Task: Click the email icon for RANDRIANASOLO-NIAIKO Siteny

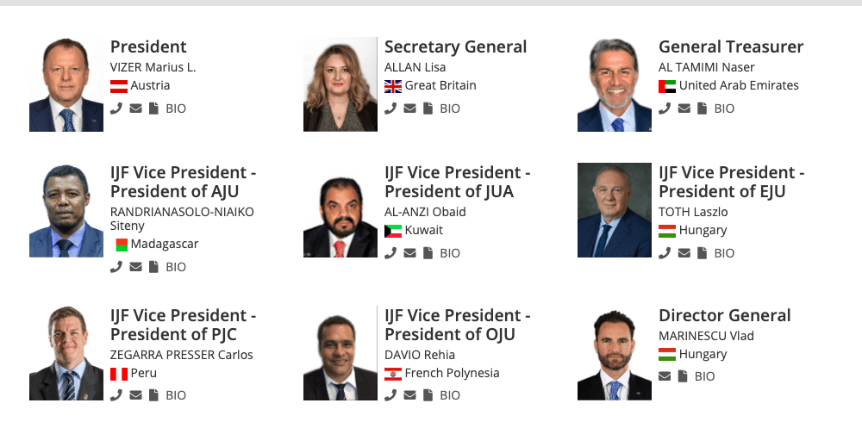Action: 135,266
